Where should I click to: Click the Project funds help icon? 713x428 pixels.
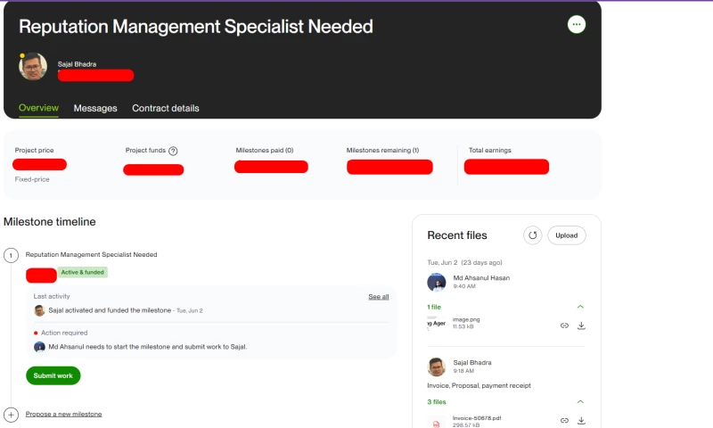173,151
